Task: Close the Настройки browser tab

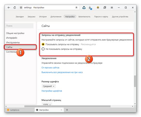Action: (x=61, y=110)
